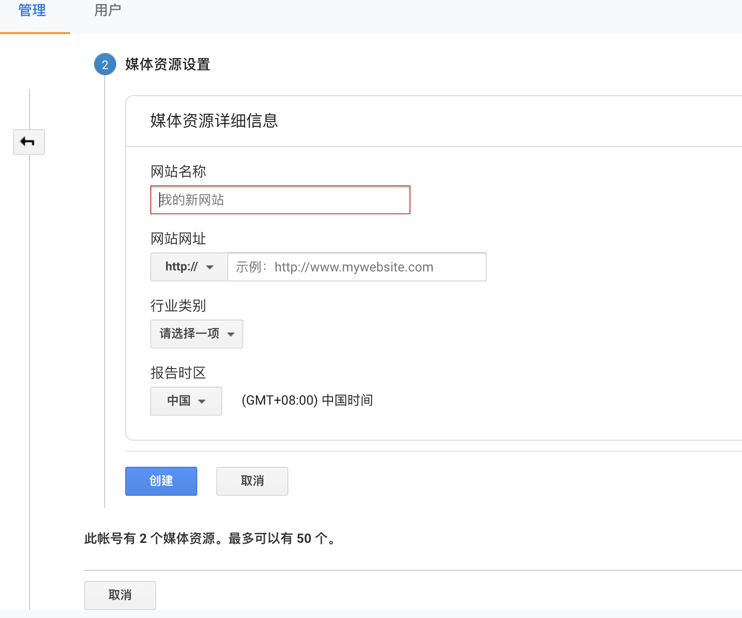Click the 报告时区 label
Image resolution: width=742 pixels, height=618 pixels.
tap(178, 373)
